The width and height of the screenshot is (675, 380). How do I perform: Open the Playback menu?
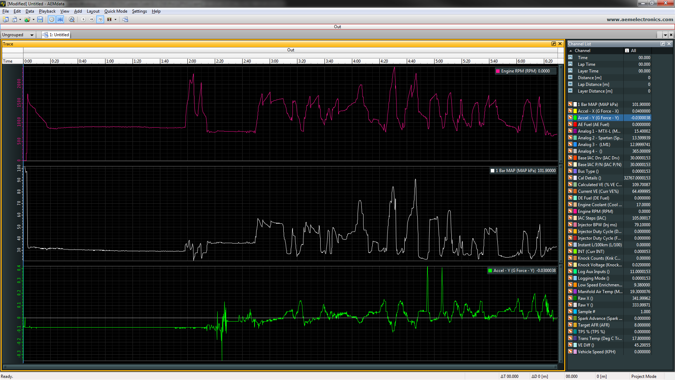[47, 11]
